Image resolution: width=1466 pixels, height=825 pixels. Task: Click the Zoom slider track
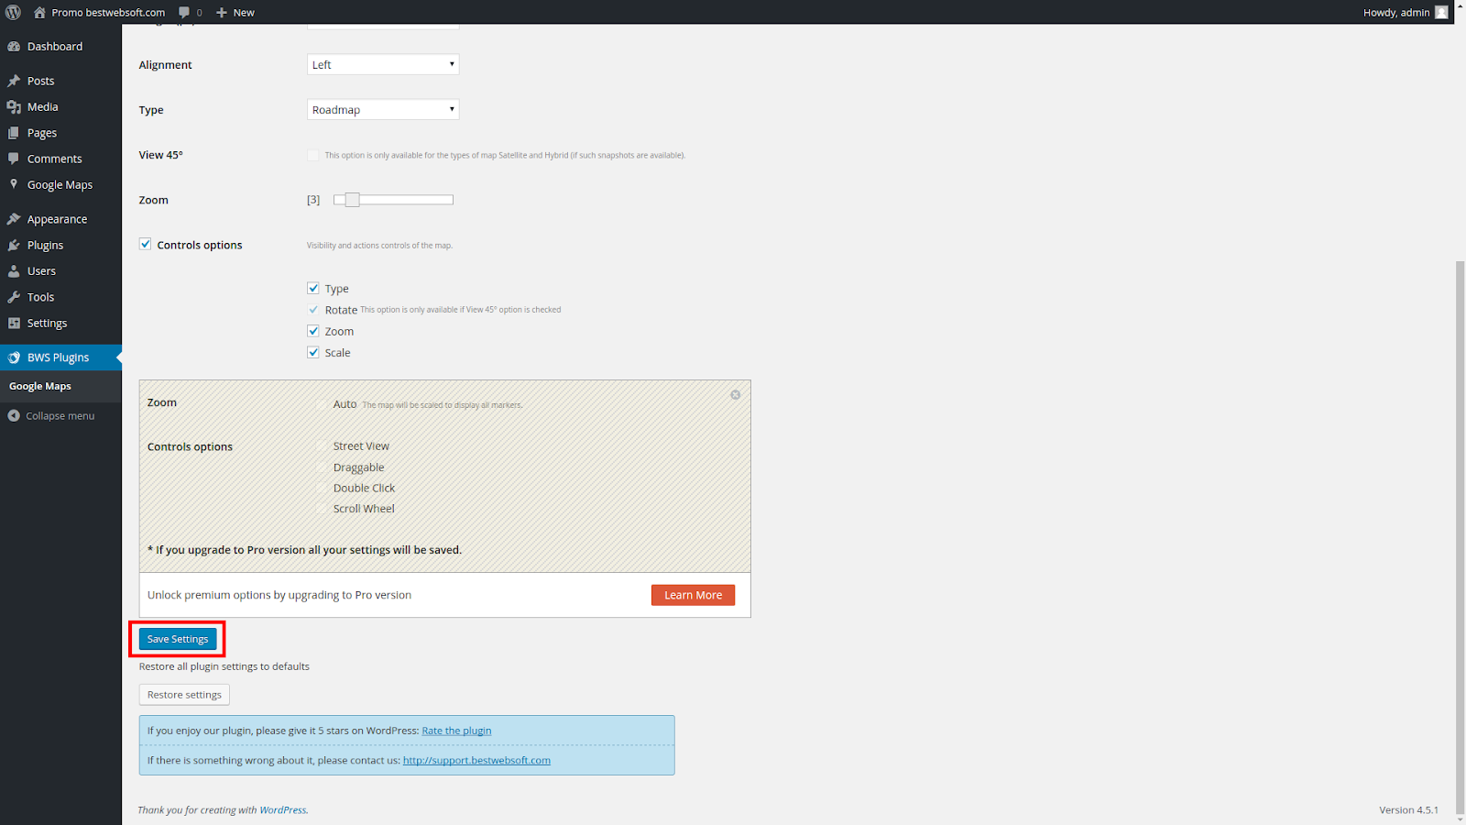393,200
